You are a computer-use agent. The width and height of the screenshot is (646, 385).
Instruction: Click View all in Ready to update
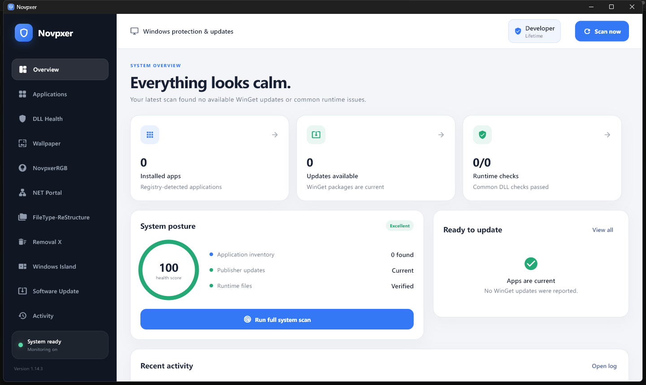tap(602, 230)
